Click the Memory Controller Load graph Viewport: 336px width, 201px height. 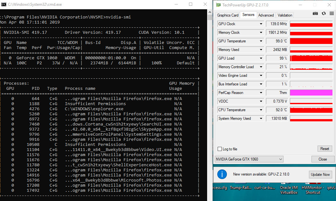coord(311,67)
